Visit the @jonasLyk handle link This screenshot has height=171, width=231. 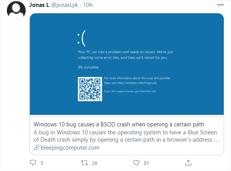tap(65, 5)
